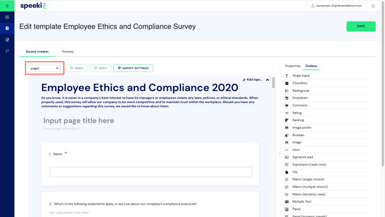Click the Add logo link
This screenshot has height=217, width=385.
tap(252, 79)
